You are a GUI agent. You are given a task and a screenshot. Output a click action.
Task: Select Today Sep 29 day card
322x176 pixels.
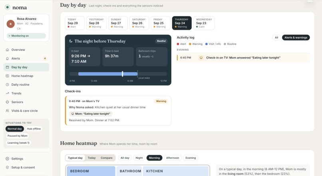[x=75, y=23]
